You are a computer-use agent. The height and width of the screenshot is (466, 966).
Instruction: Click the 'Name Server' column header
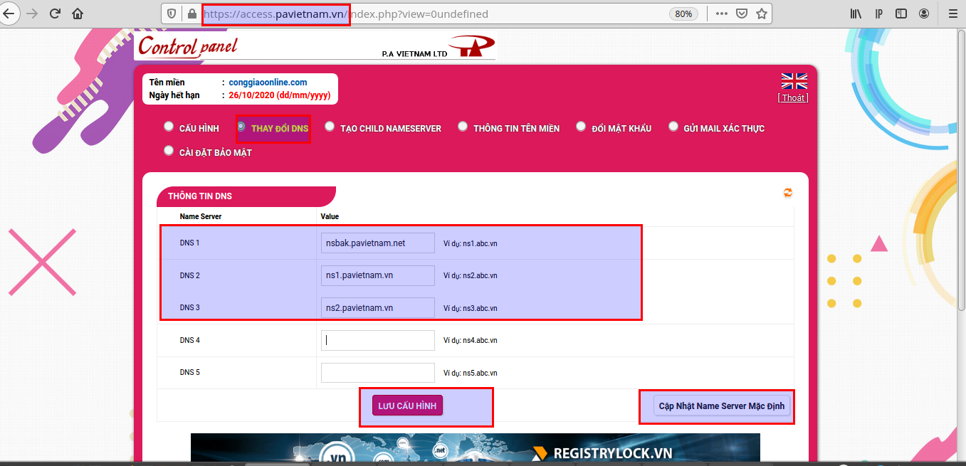click(201, 216)
